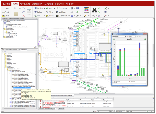Screen dimensions: 156x114
Task: Switch to the ANALYSIS ribbon tab
Action: coord(49,4)
